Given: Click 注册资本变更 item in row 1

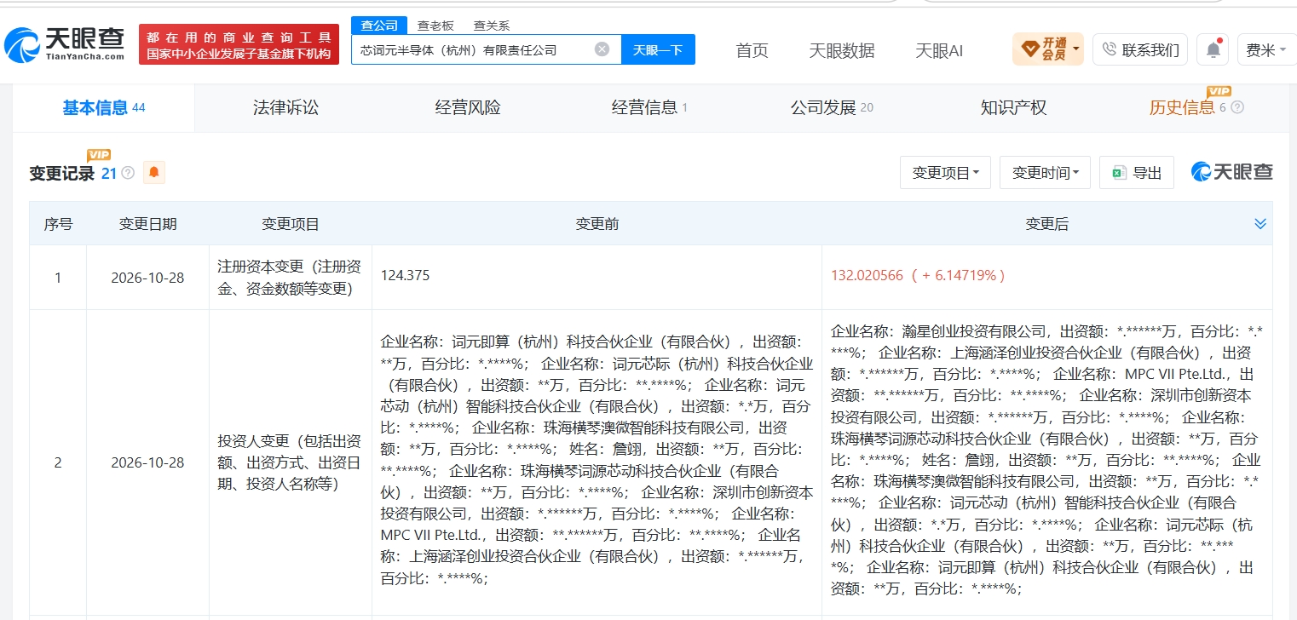Looking at the screenshot, I should coord(290,278).
